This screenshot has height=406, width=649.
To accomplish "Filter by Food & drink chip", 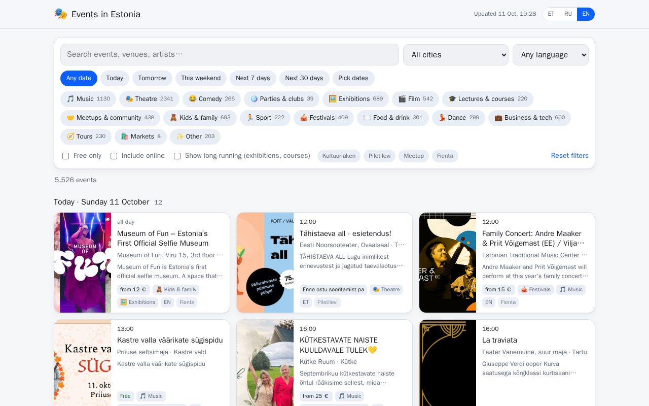I will coord(392,118).
